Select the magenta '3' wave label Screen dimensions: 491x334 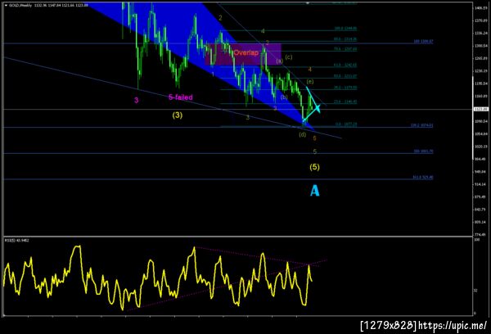136,100
